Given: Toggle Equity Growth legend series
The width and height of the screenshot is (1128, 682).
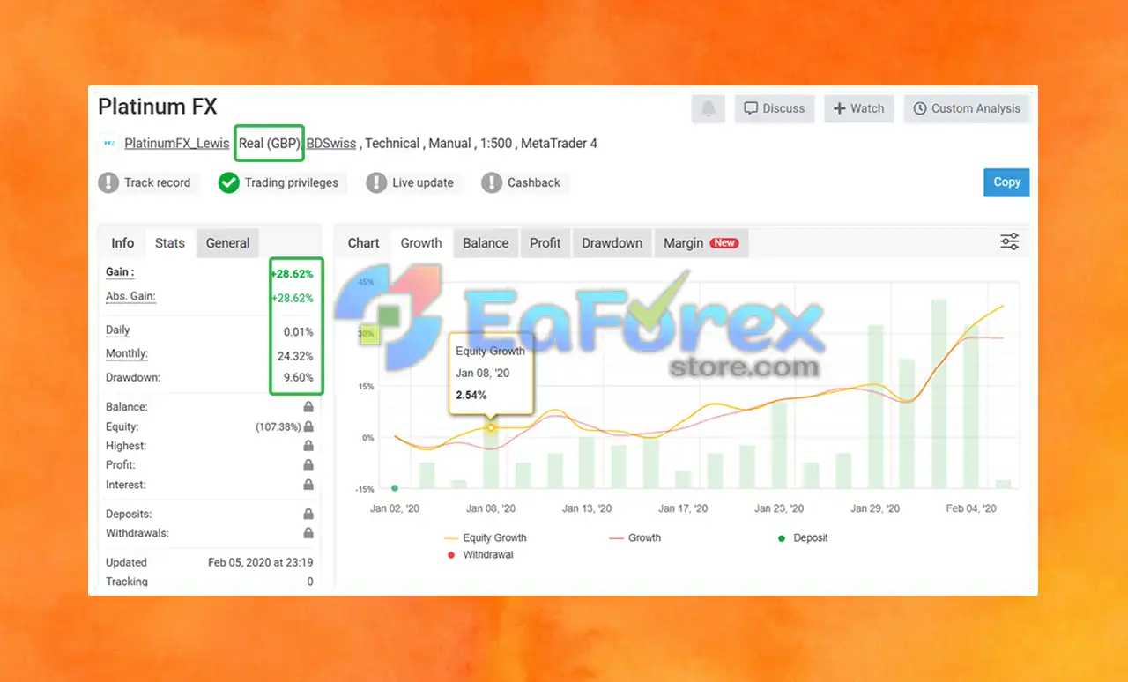Looking at the screenshot, I should tap(485, 537).
